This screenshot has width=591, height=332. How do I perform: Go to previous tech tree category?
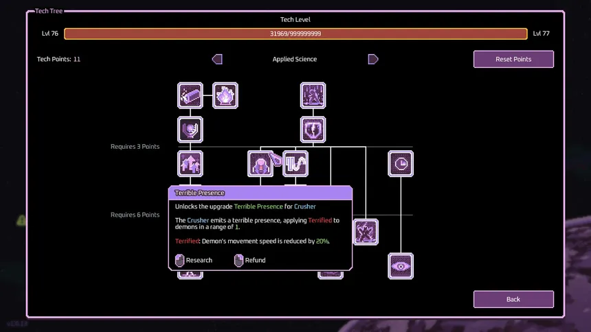(x=217, y=59)
